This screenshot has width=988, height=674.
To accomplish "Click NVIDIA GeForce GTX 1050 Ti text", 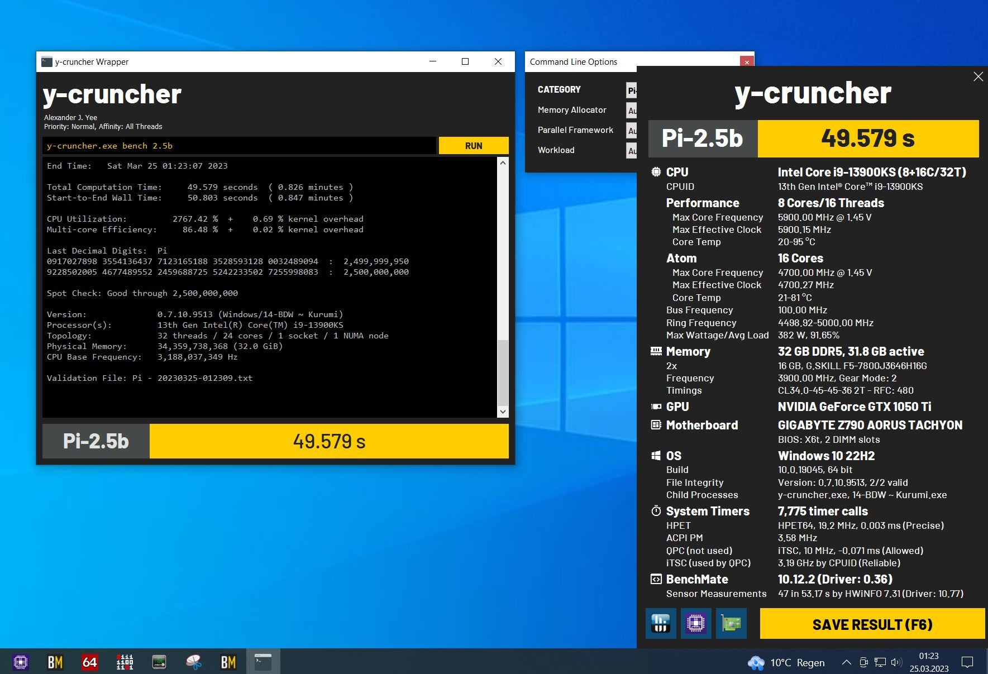I will point(855,407).
